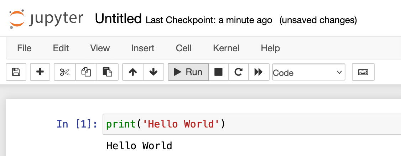This screenshot has width=401, height=156.
Task: Click into the print('Hello World') code cell
Action: point(252,124)
